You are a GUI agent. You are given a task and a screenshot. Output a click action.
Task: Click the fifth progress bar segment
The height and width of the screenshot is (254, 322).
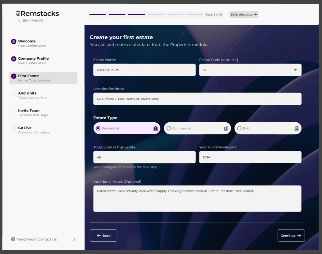click(175, 15)
